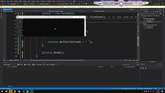Click the CSharp-From-Zero-To-Hero repository status item
Image resolution: width=165 pixels, height=93 pixels.
(129, 89)
